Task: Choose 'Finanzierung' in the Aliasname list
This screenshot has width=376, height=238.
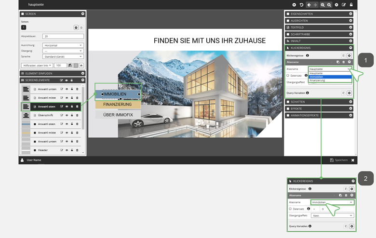Action: pos(330,80)
